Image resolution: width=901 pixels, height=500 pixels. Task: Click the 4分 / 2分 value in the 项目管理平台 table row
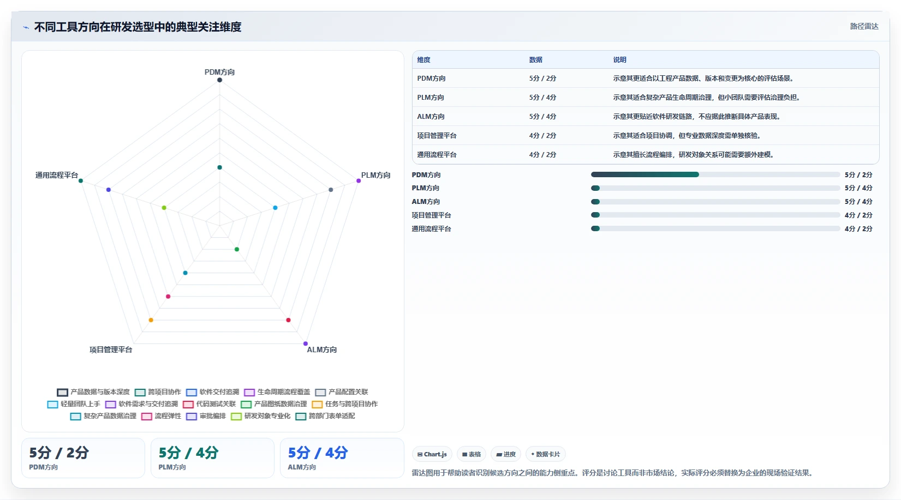pos(542,136)
